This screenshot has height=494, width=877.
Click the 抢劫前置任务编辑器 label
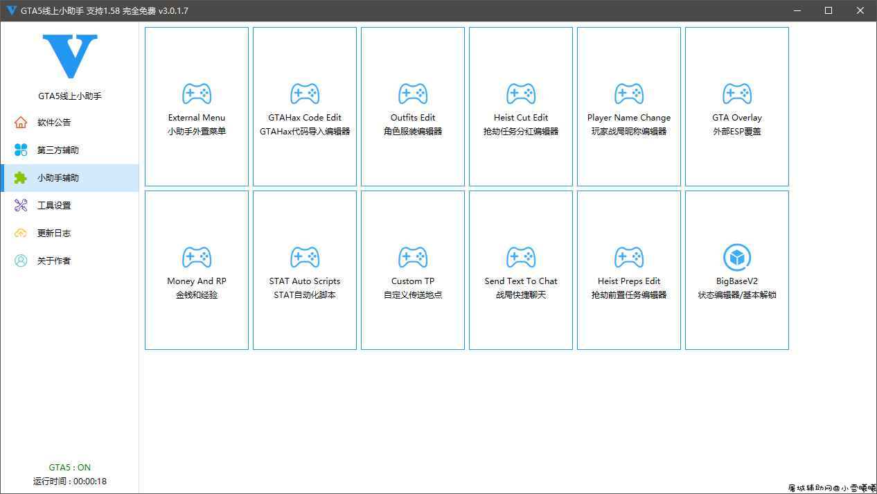click(x=629, y=294)
